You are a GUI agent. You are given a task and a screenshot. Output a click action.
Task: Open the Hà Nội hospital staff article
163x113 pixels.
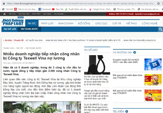click(96, 80)
